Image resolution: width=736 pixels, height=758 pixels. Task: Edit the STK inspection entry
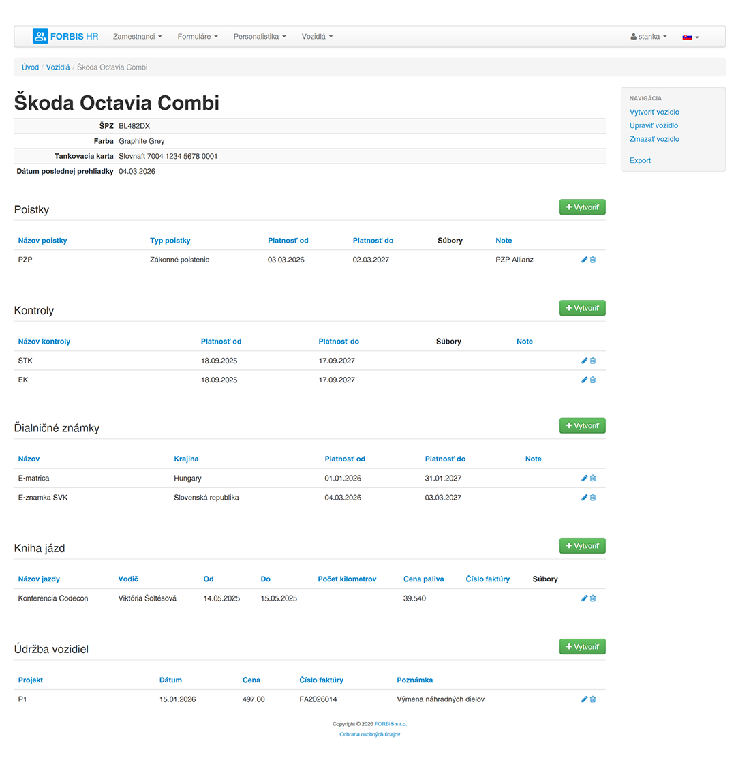click(x=584, y=361)
